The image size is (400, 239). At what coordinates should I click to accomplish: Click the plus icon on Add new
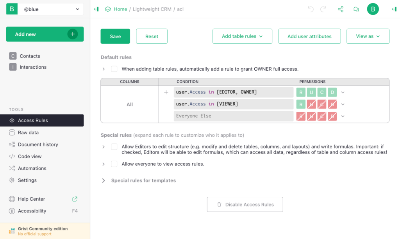[72, 34]
